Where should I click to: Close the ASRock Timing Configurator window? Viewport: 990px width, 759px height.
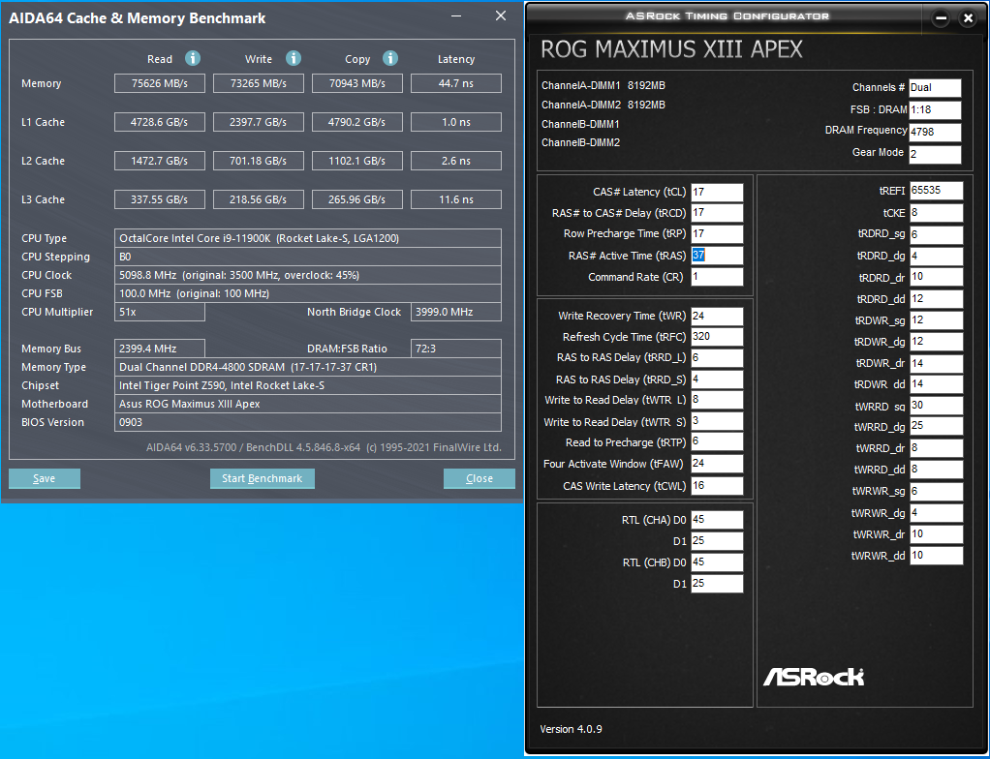(968, 18)
